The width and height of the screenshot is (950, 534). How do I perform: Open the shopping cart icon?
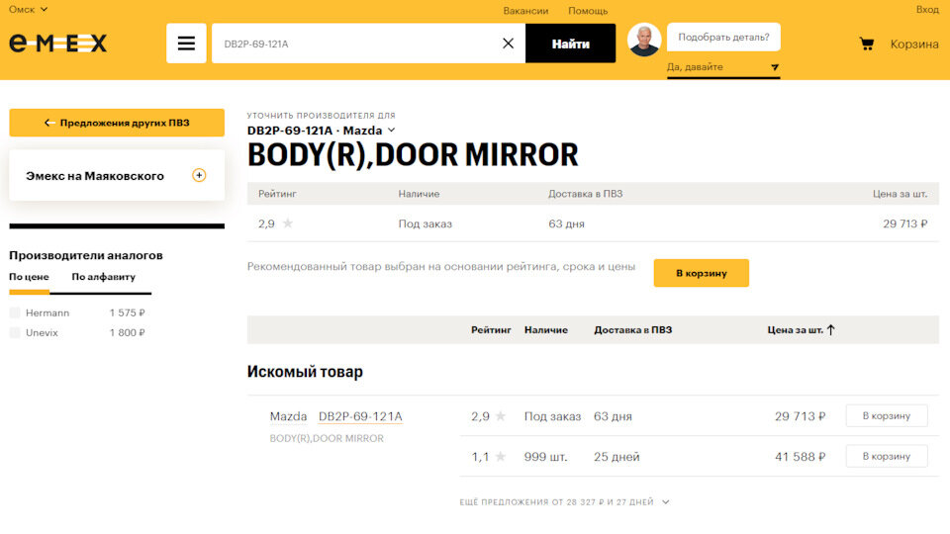pyautogui.click(x=867, y=44)
